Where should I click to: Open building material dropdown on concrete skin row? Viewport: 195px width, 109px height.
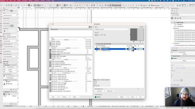126,49
